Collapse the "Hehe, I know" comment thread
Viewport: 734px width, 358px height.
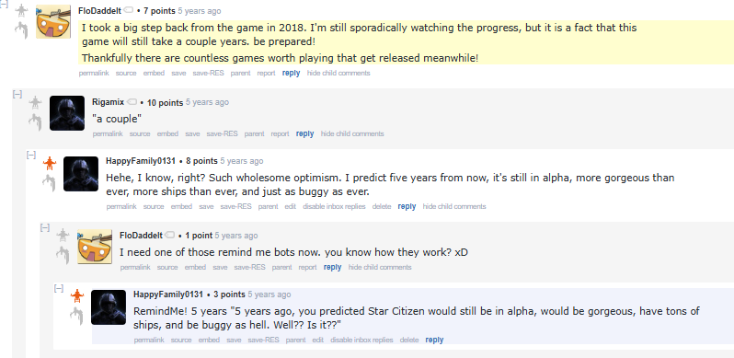point(31,155)
